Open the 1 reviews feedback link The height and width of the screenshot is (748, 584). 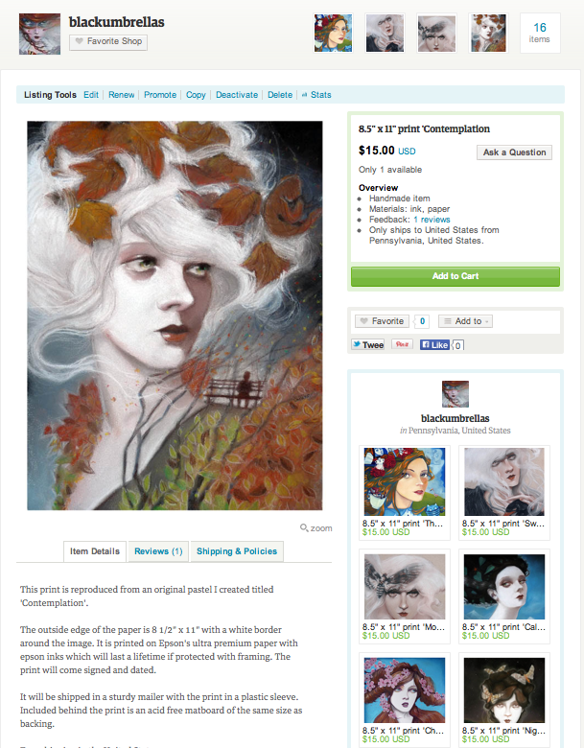[x=432, y=220]
